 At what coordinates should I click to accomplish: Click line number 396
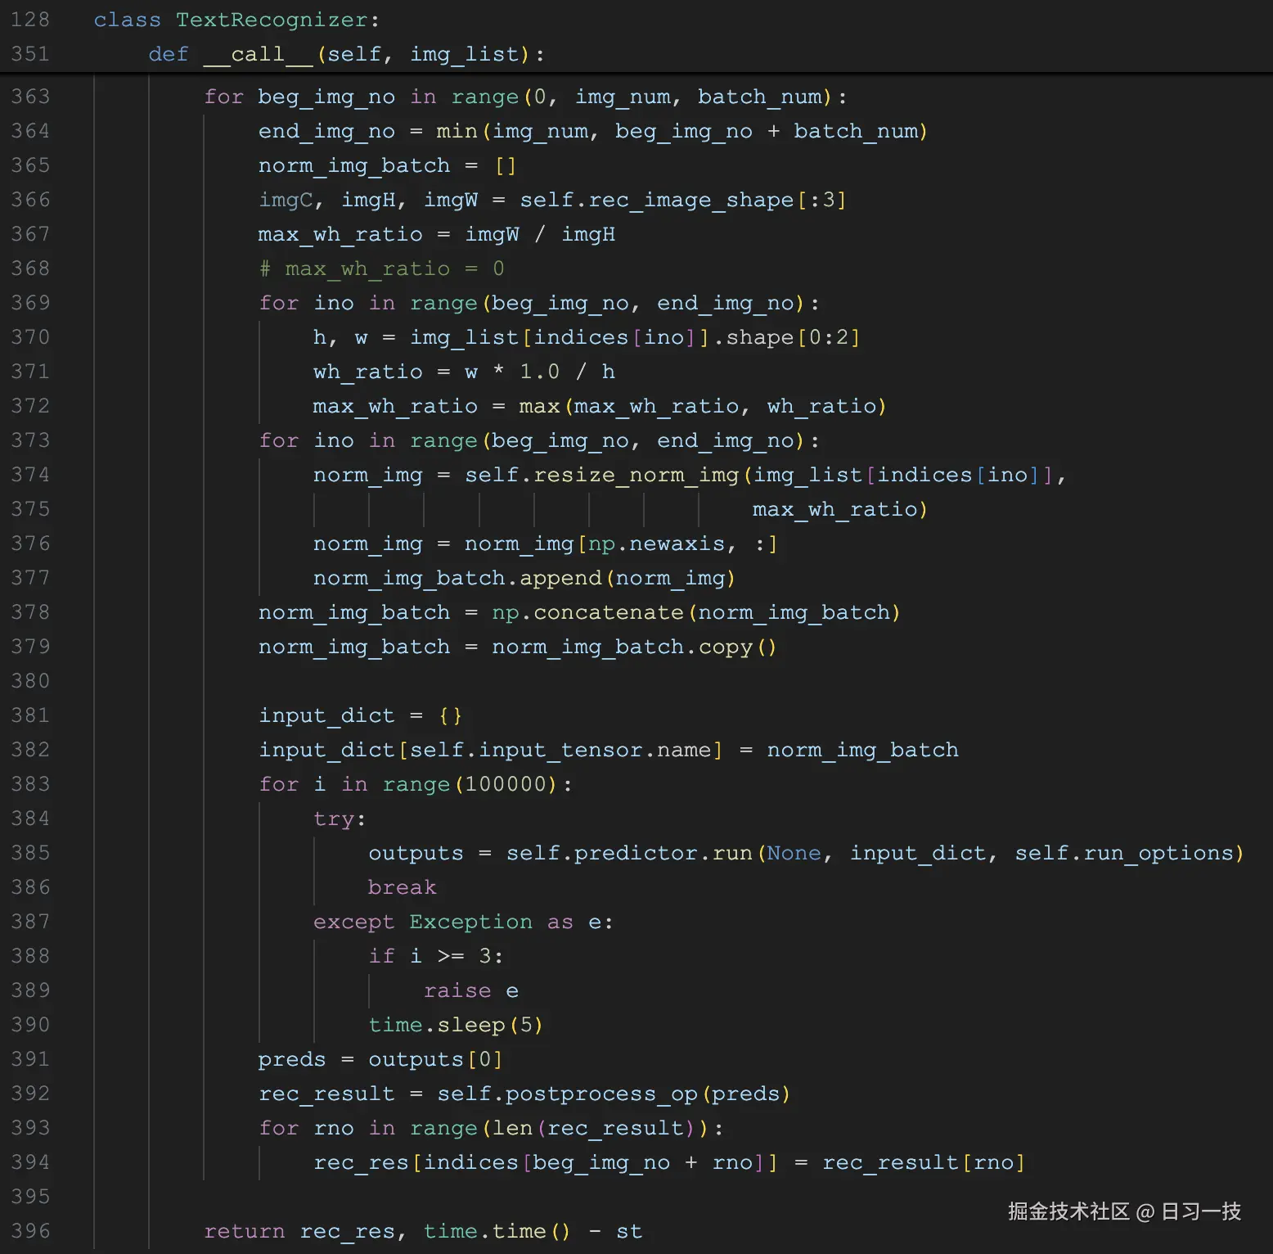30,1231
